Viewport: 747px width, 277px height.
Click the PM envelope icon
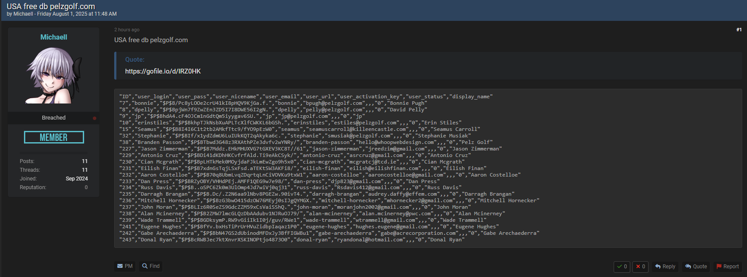pos(120,266)
